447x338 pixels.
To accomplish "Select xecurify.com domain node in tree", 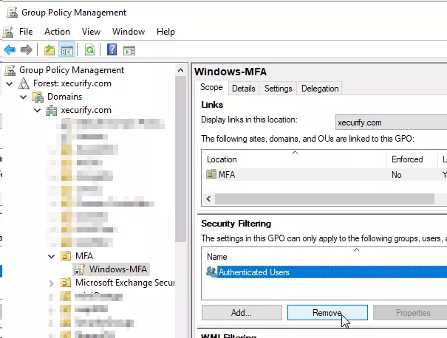I will [x=86, y=110].
